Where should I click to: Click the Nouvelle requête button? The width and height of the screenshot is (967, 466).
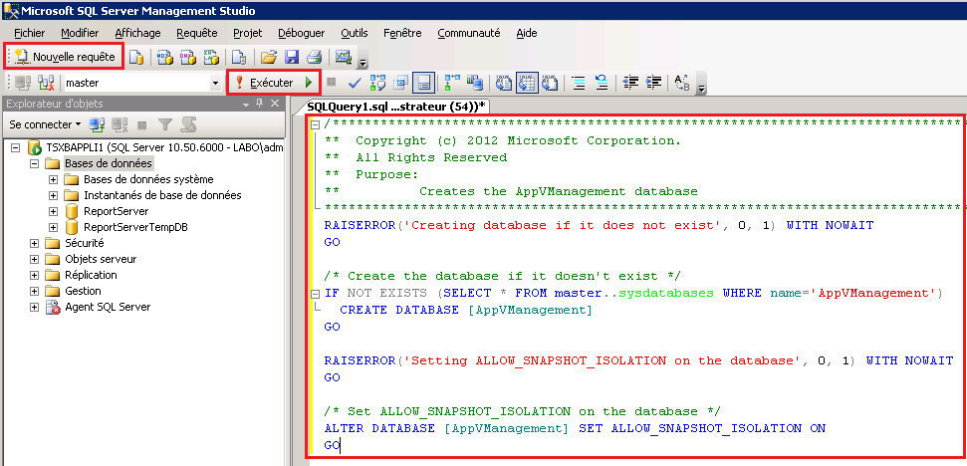click(x=65, y=57)
